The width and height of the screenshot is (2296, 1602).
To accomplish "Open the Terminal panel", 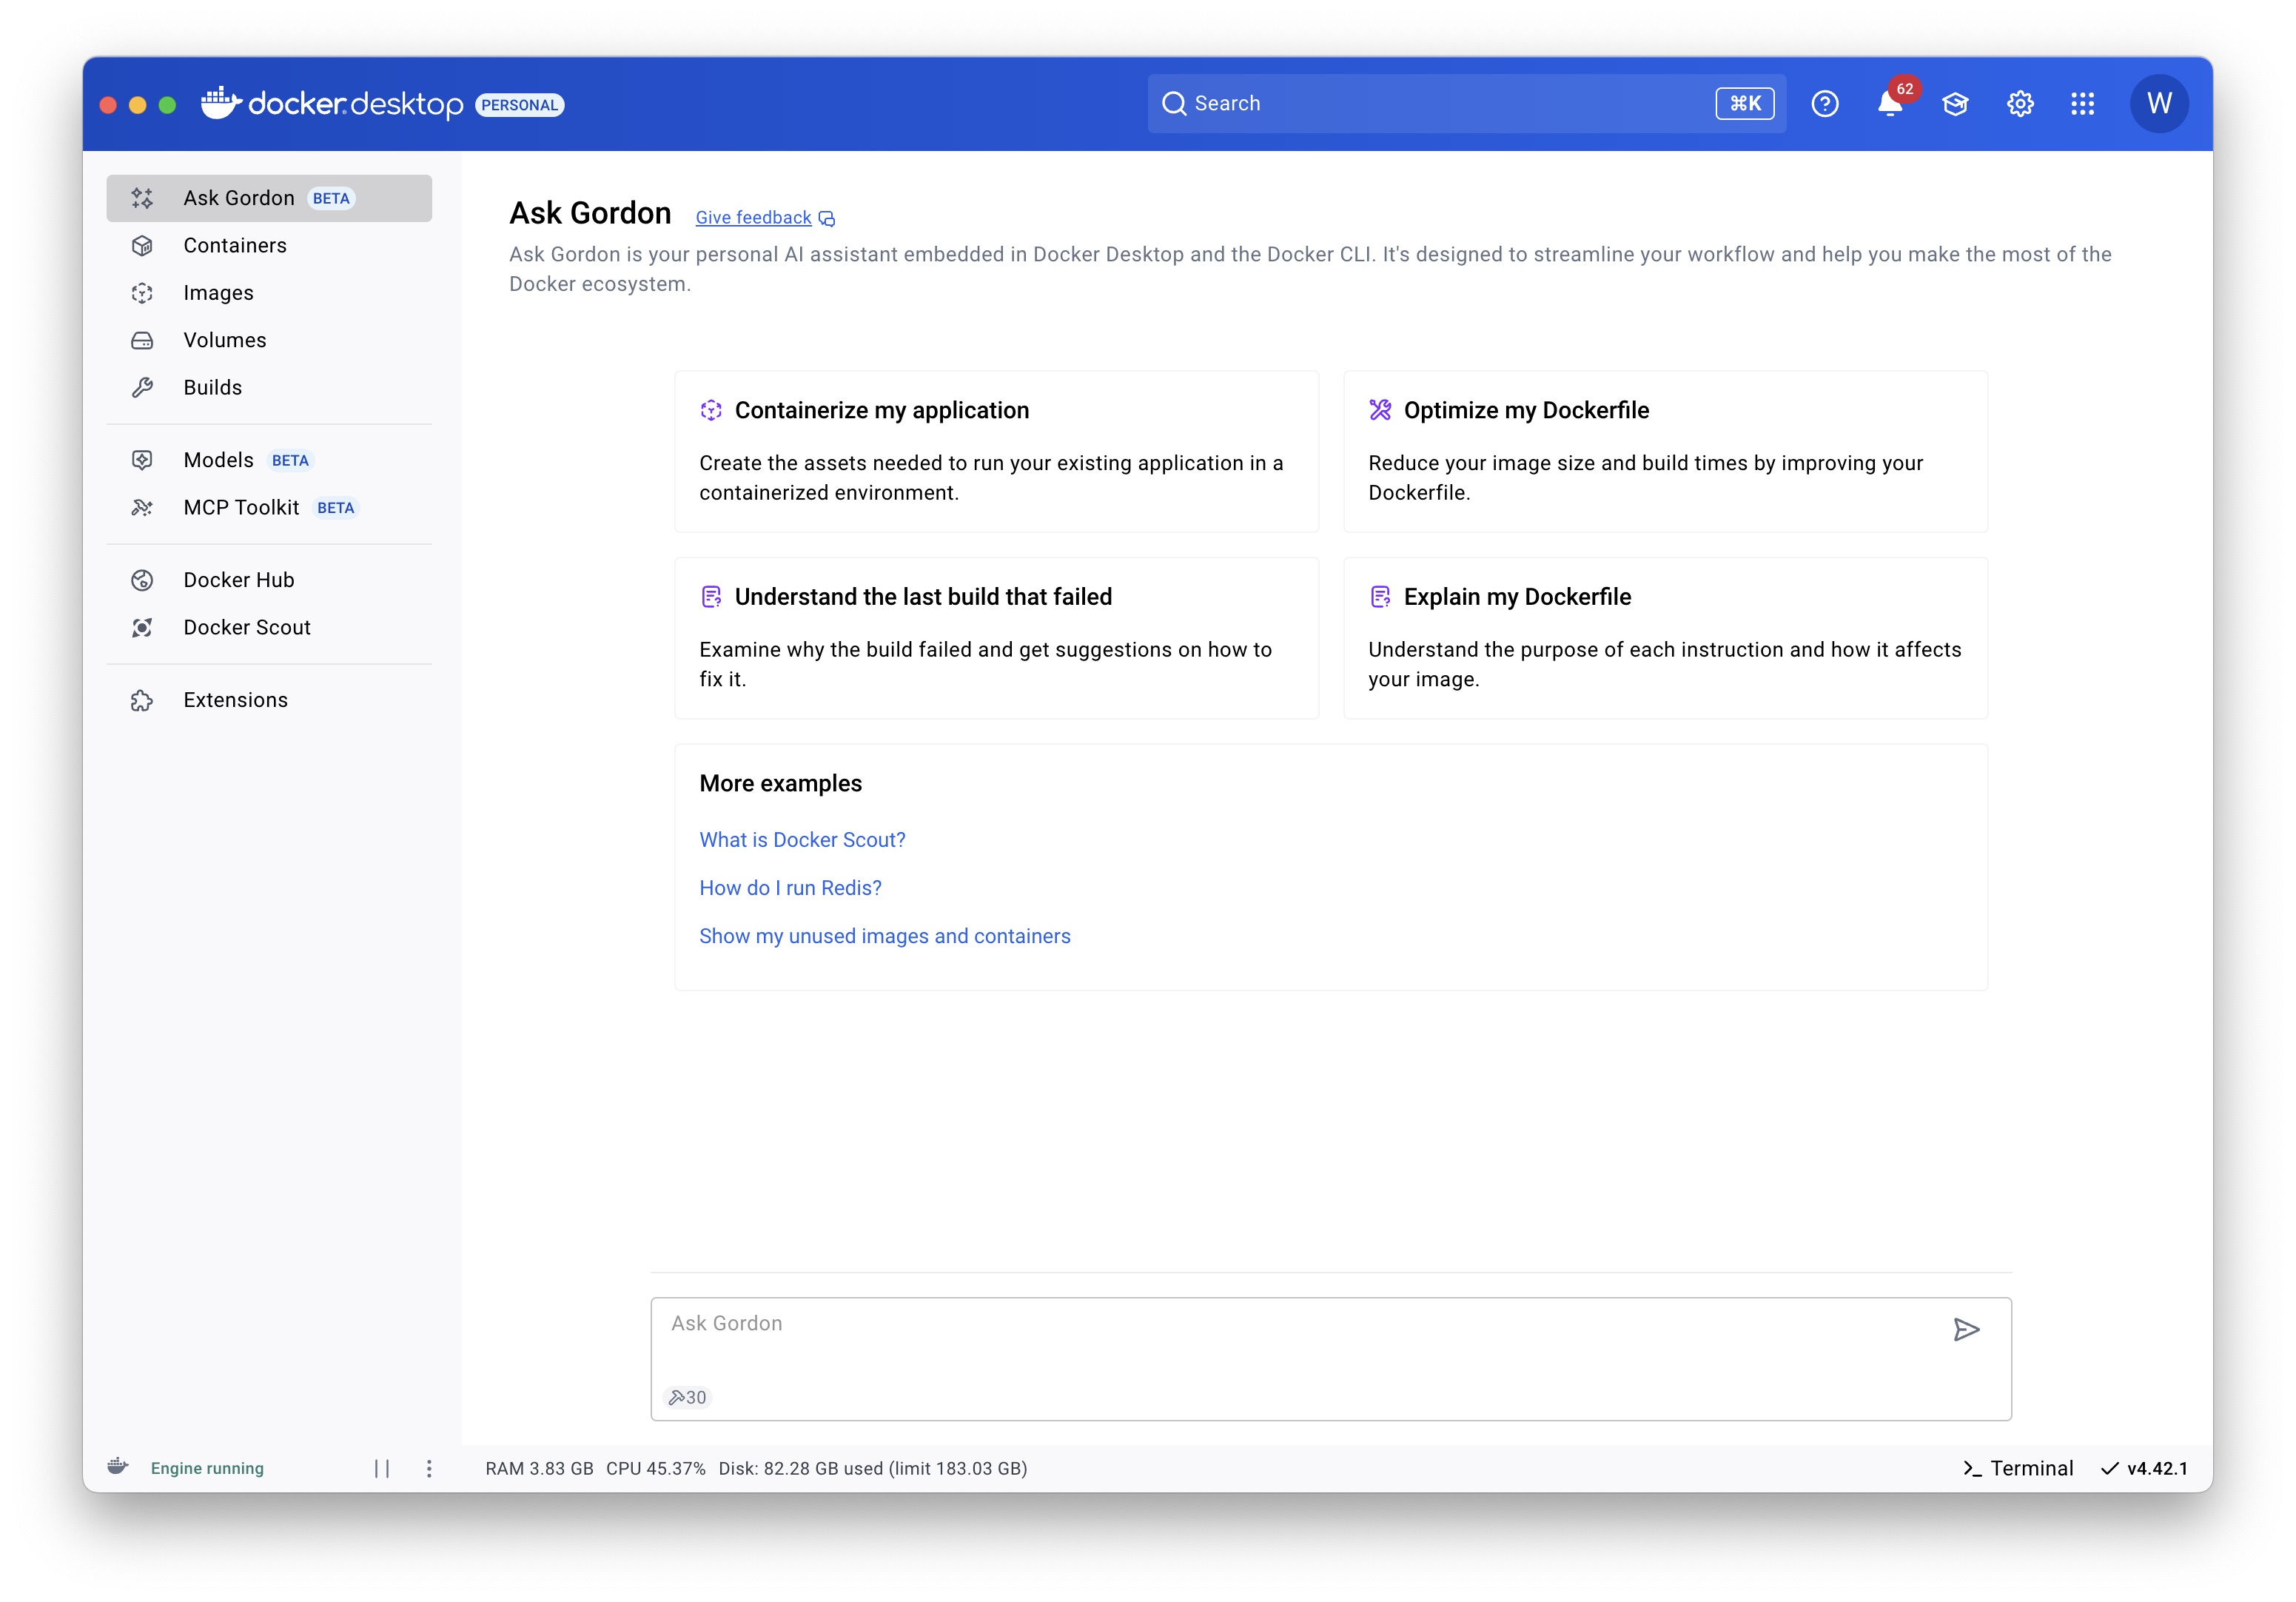I will tap(2018, 1468).
